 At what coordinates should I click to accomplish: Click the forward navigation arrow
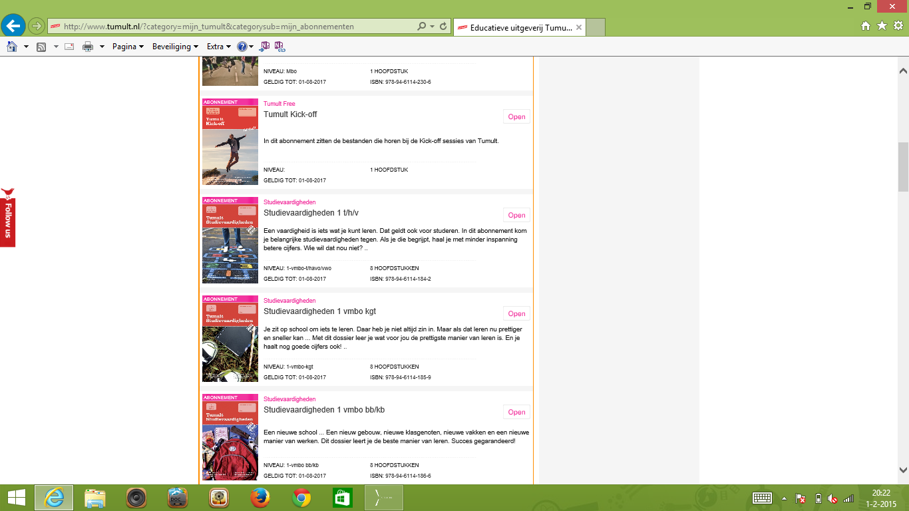click(x=36, y=26)
